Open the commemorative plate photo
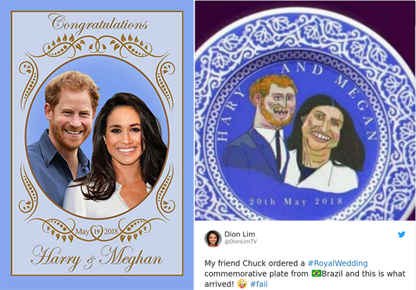 [305, 111]
